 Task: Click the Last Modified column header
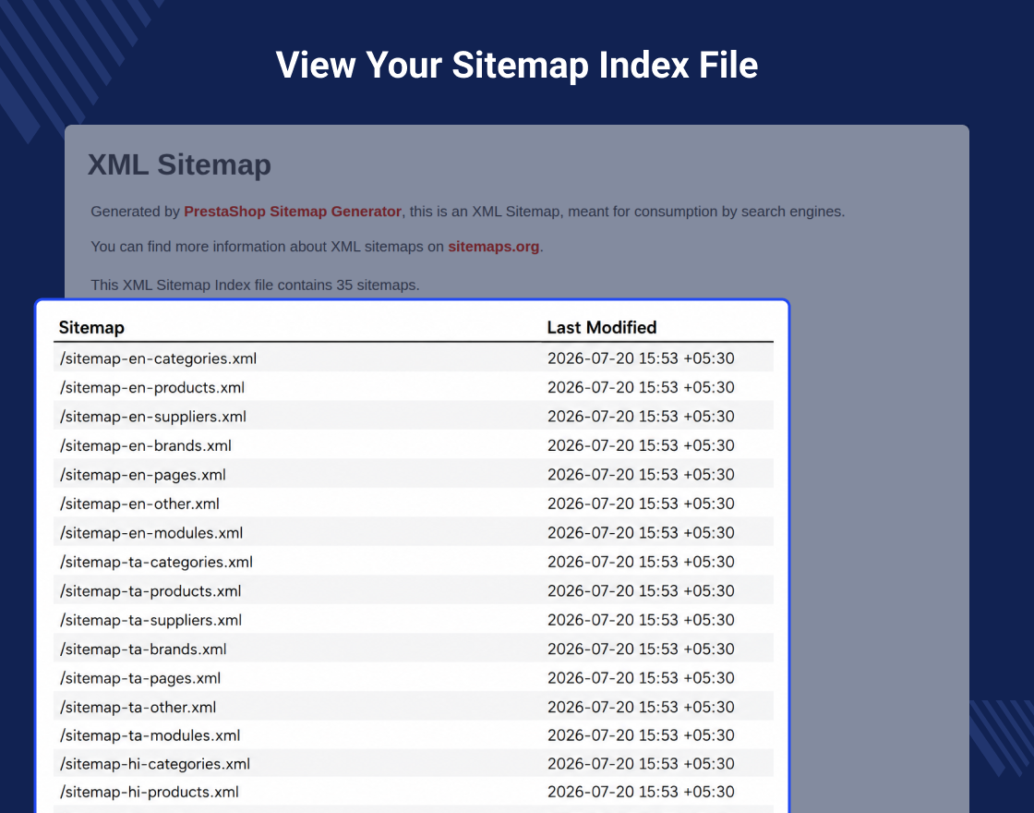coord(602,327)
